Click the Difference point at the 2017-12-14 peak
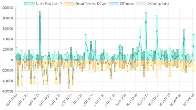 [146, 22]
